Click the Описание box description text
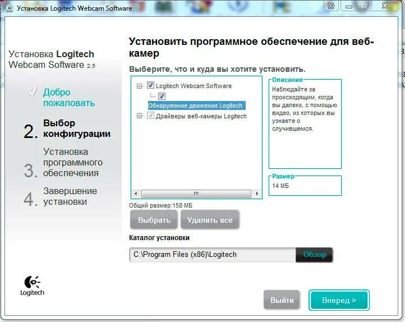The width and height of the screenshot is (405, 322). (x=304, y=109)
